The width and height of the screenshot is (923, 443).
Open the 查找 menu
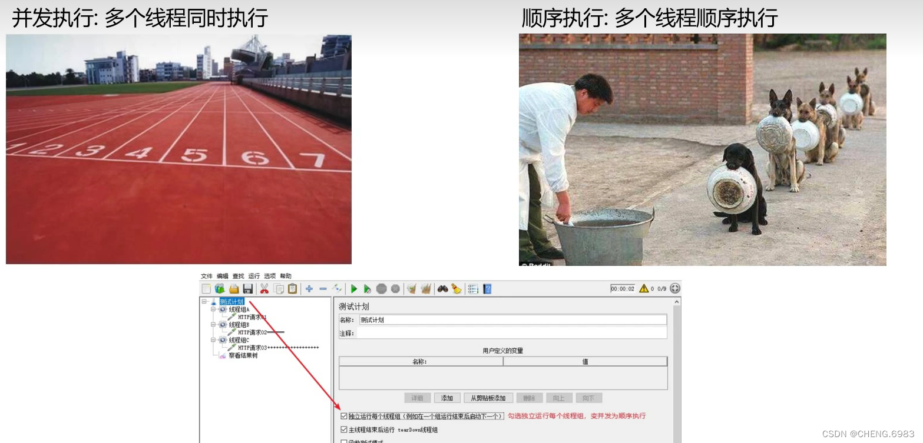coord(238,276)
